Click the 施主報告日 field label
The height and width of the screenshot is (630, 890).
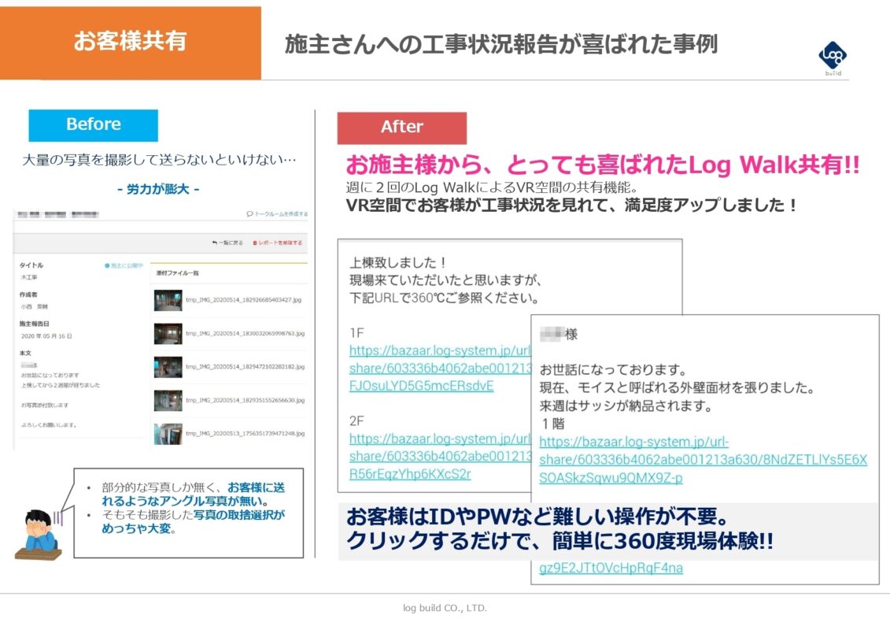[x=34, y=324]
